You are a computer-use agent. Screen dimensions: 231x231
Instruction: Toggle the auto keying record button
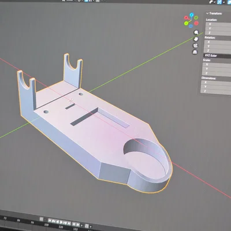coord(42,219)
